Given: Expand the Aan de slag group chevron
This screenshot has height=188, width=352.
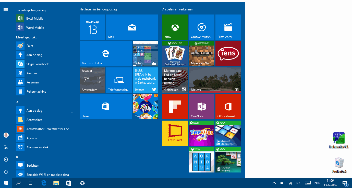Looking at the screenshot, I should tap(72, 112).
